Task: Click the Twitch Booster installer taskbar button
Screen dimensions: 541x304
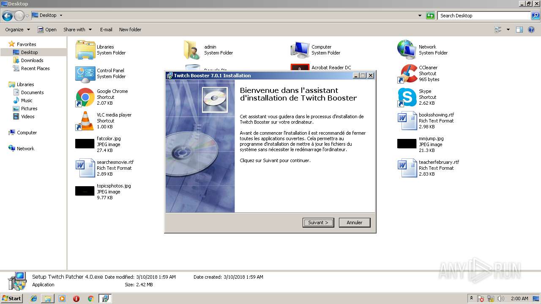Action: 105,299
